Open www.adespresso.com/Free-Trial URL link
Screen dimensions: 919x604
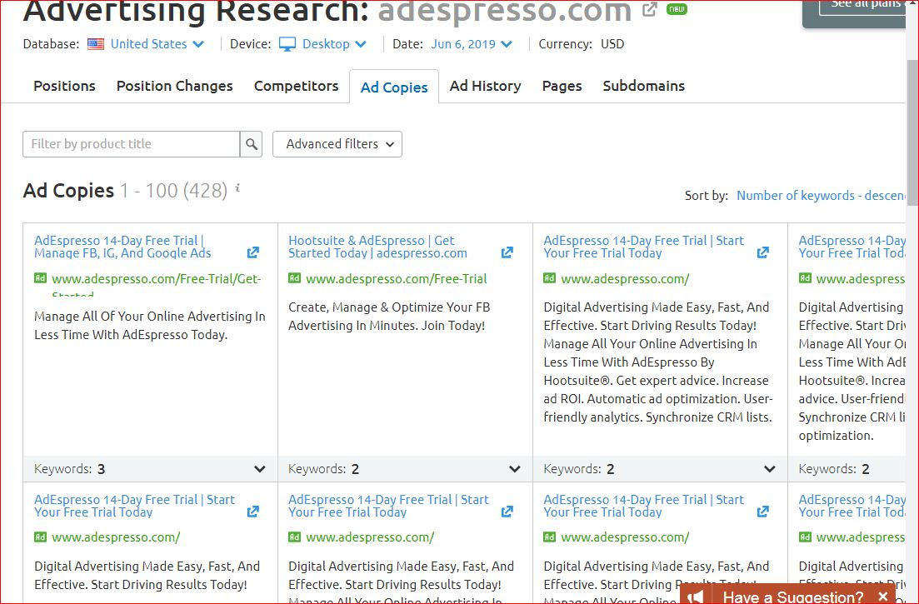point(397,279)
